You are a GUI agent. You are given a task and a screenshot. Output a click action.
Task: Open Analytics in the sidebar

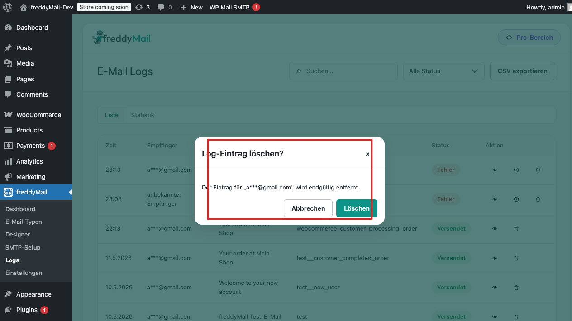point(36,161)
